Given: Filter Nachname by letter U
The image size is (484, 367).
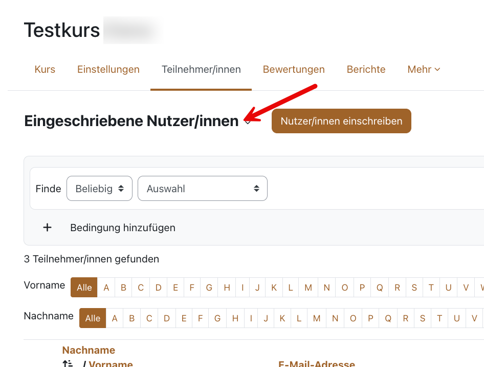Looking at the screenshot, I should pos(457,318).
